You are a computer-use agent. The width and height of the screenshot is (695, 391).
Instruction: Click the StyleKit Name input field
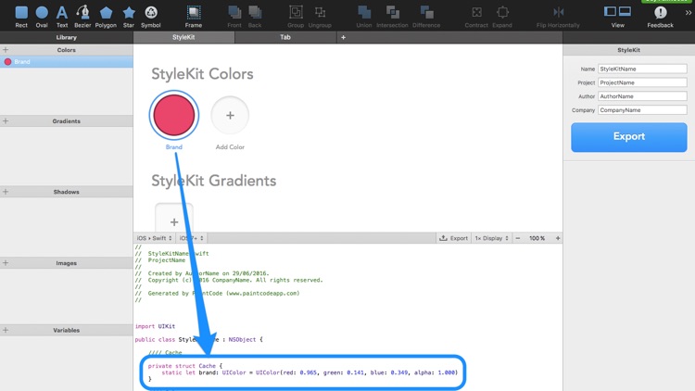(642, 69)
